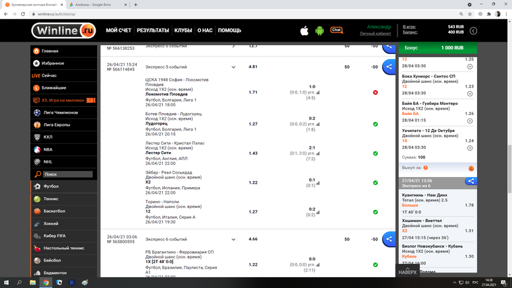Open a new browser tab

click(135, 5)
